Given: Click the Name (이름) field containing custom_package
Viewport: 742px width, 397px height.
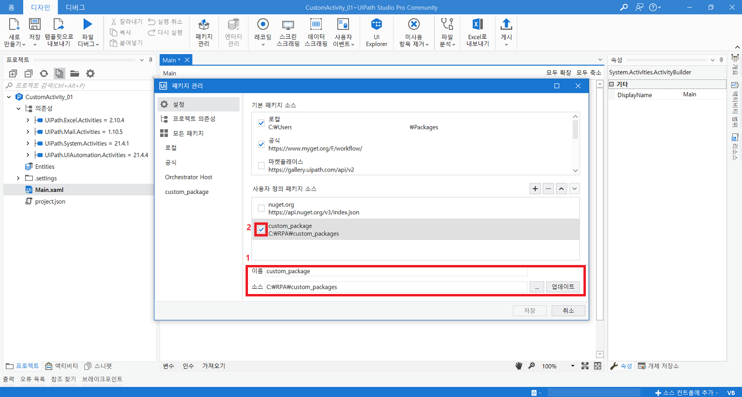Looking at the screenshot, I should (x=396, y=271).
